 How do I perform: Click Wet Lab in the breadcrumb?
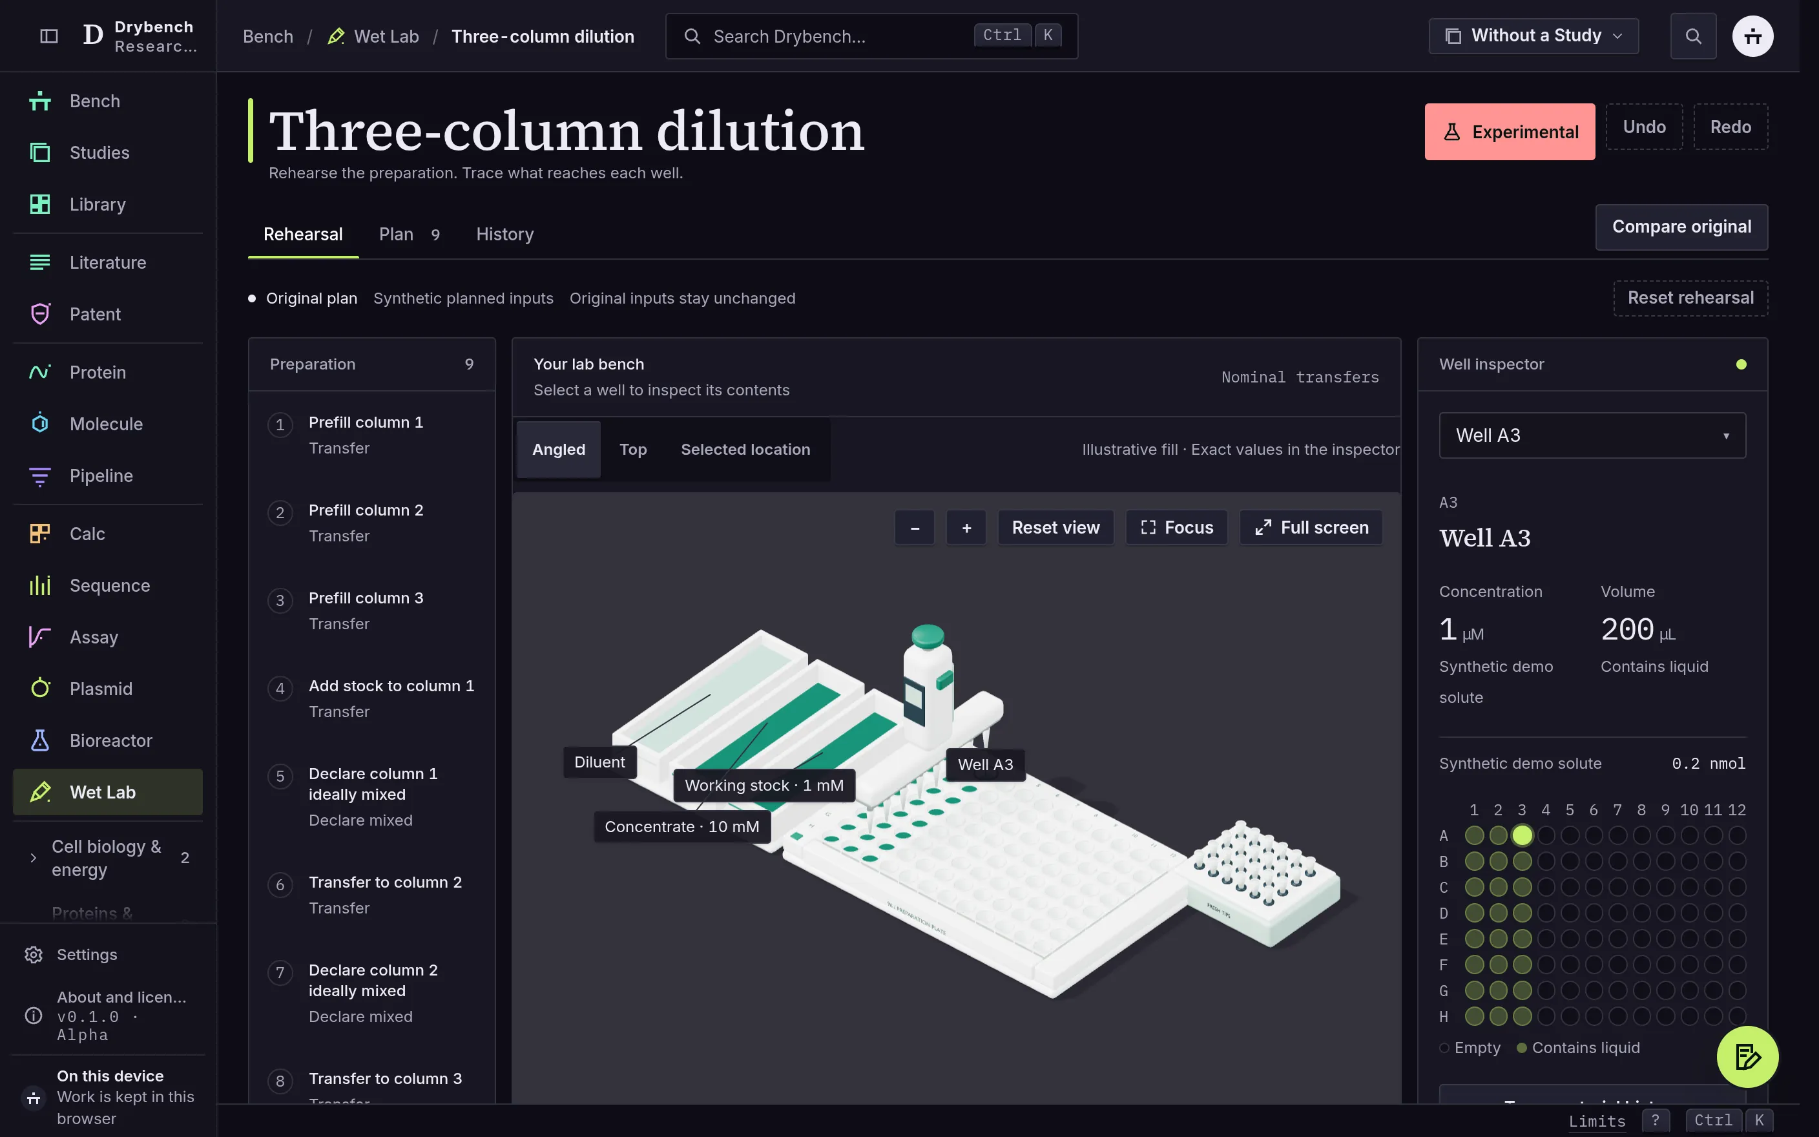pos(373,36)
